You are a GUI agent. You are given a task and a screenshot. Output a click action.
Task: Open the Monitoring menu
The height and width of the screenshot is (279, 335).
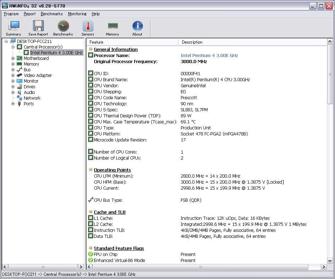[77, 14]
